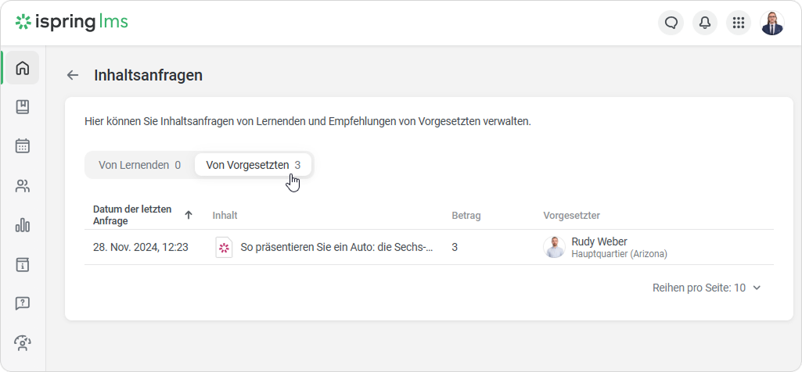This screenshot has width=802, height=372.
Task: Open the users icon in sidebar
Action: (x=22, y=186)
